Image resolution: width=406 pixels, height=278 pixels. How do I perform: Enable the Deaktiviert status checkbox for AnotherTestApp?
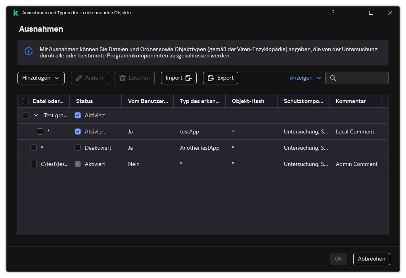78,148
